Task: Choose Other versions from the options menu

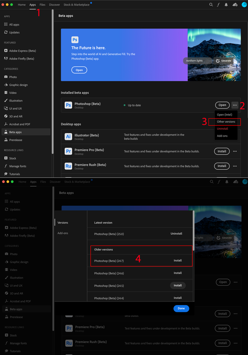Action: click(226, 122)
